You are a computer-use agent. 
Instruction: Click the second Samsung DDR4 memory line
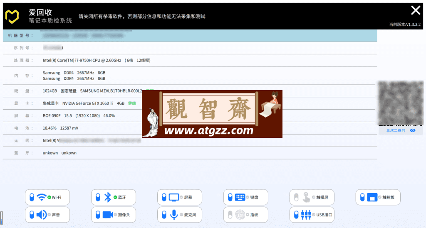coord(74,78)
